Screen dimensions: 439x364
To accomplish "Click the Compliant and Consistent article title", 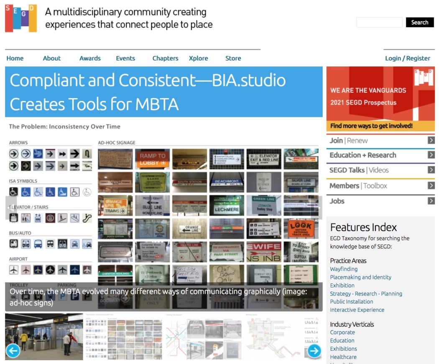I will point(148,92).
